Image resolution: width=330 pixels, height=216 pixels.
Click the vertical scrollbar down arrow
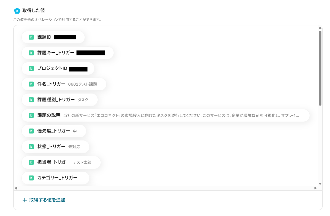(x=320, y=184)
